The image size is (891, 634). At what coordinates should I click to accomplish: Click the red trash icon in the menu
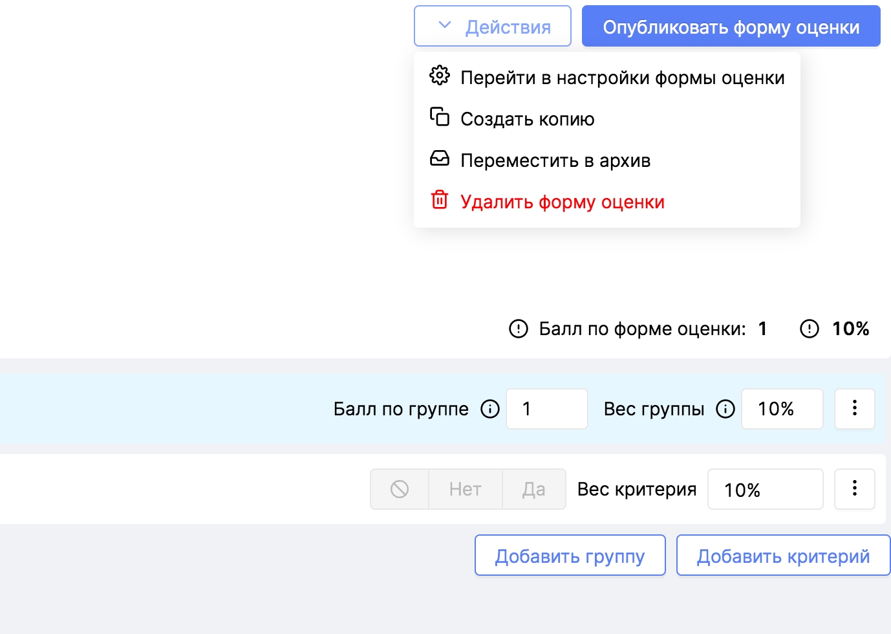pos(440,200)
